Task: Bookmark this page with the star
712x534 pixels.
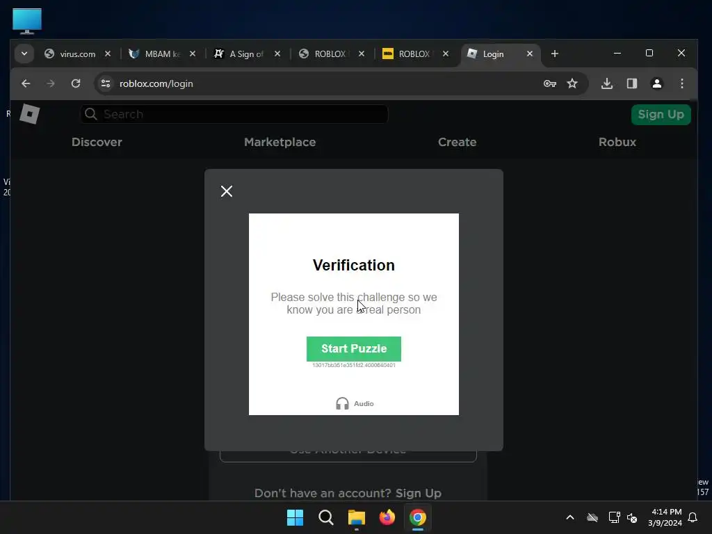Action: [x=572, y=83]
